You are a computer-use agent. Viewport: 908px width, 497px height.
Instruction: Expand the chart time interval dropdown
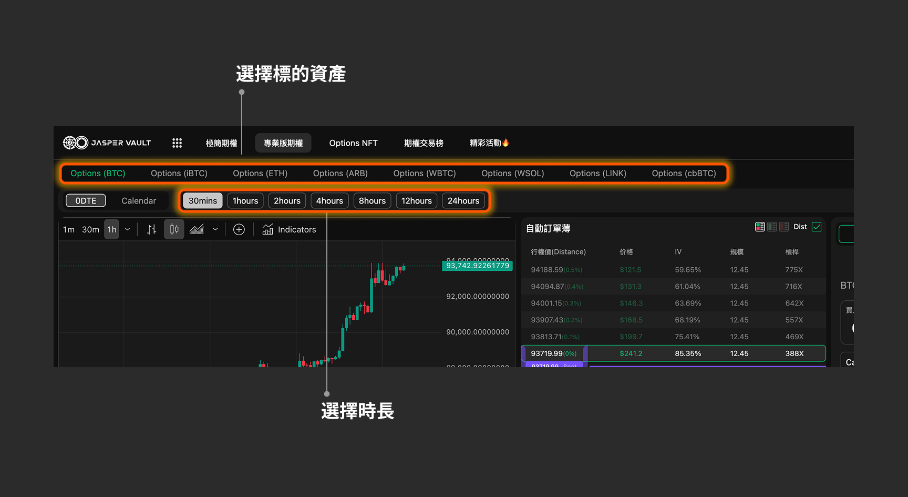pyautogui.click(x=128, y=229)
